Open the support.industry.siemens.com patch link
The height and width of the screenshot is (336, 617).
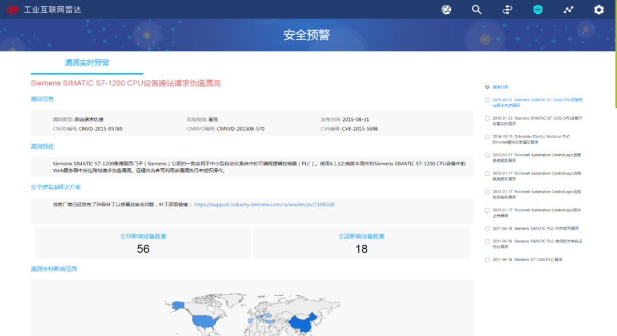click(264, 204)
